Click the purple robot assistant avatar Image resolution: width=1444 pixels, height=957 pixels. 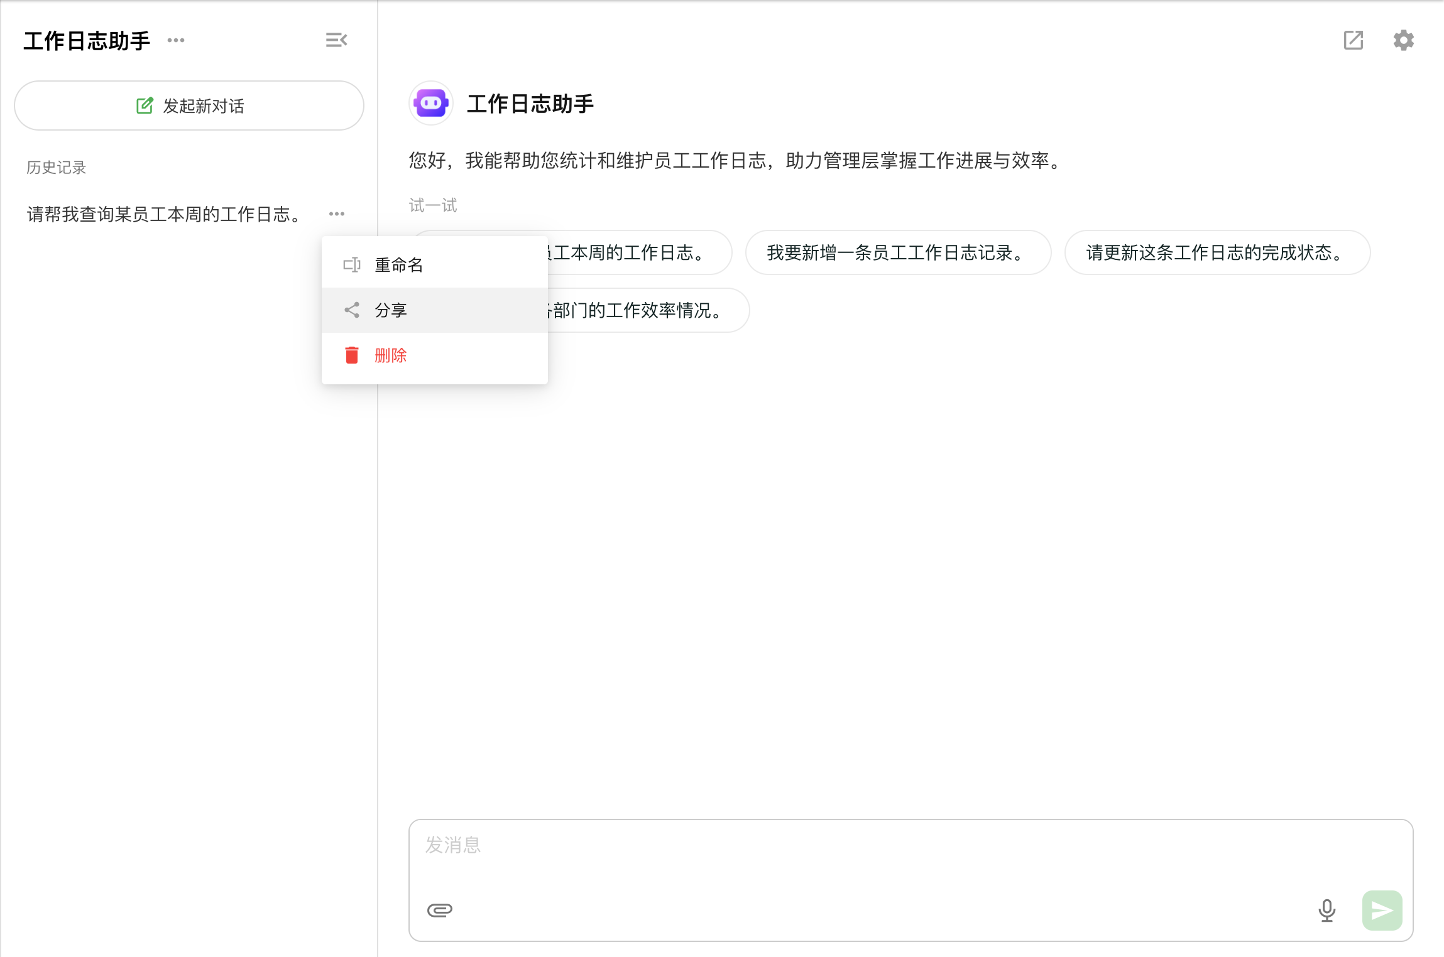(431, 104)
